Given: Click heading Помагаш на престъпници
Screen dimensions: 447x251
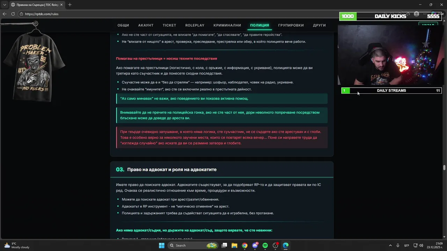Looking at the screenshot, I should coord(166,59).
